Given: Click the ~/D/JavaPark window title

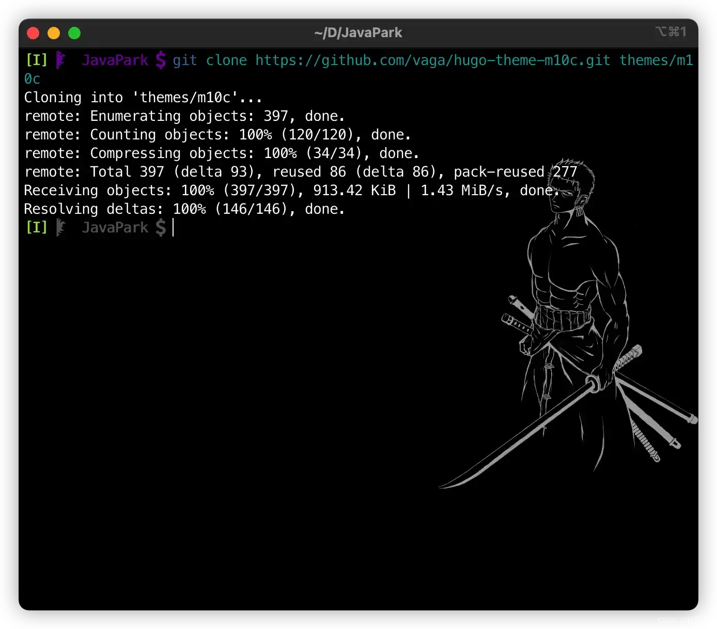Looking at the screenshot, I should click(x=358, y=33).
